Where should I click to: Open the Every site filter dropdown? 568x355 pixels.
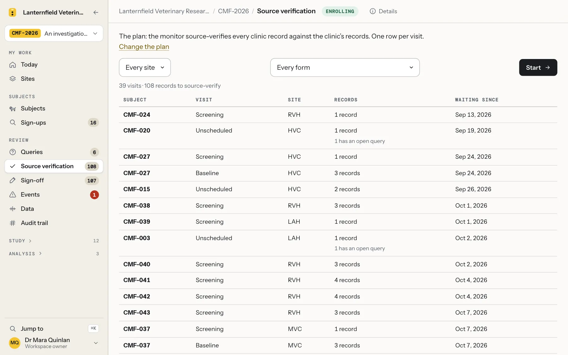coord(145,68)
